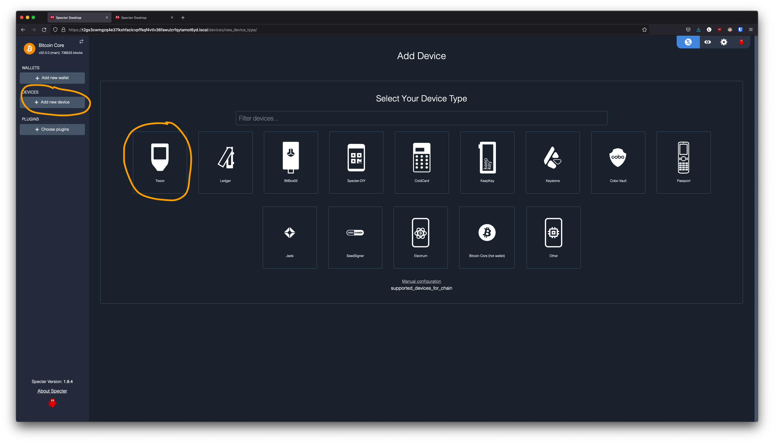The height and width of the screenshot is (443, 774).
Task: Switch to second Specter Desktop tab
Action: [x=143, y=18]
